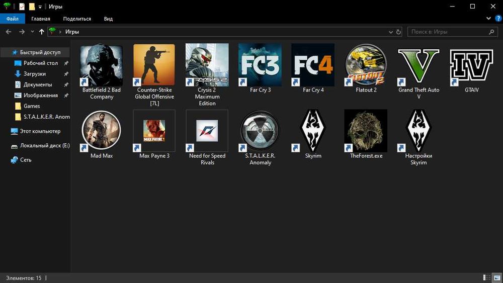The height and width of the screenshot is (283, 503).
Task: Open the Вид ribbon tab
Action: click(108, 19)
